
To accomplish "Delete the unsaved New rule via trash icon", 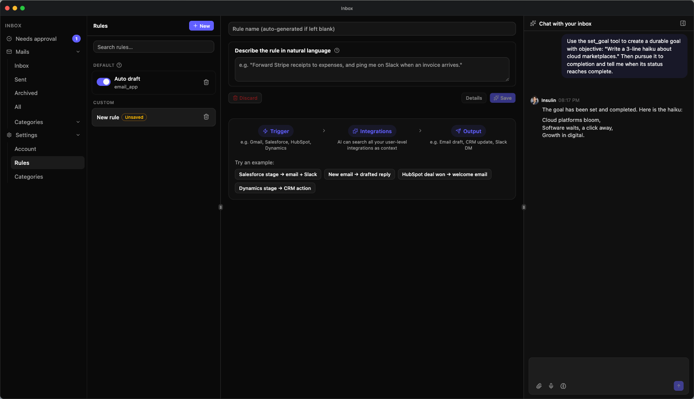I will (x=206, y=117).
